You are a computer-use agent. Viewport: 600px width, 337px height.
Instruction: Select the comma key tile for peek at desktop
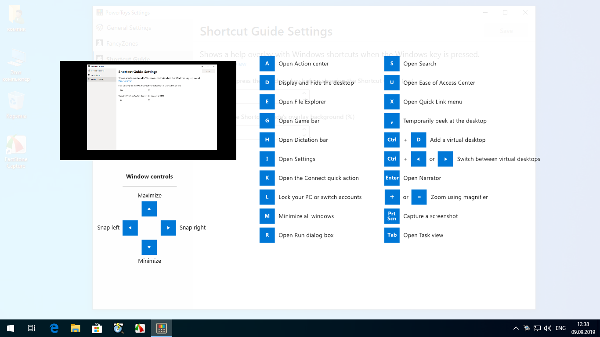coord(392,121)
